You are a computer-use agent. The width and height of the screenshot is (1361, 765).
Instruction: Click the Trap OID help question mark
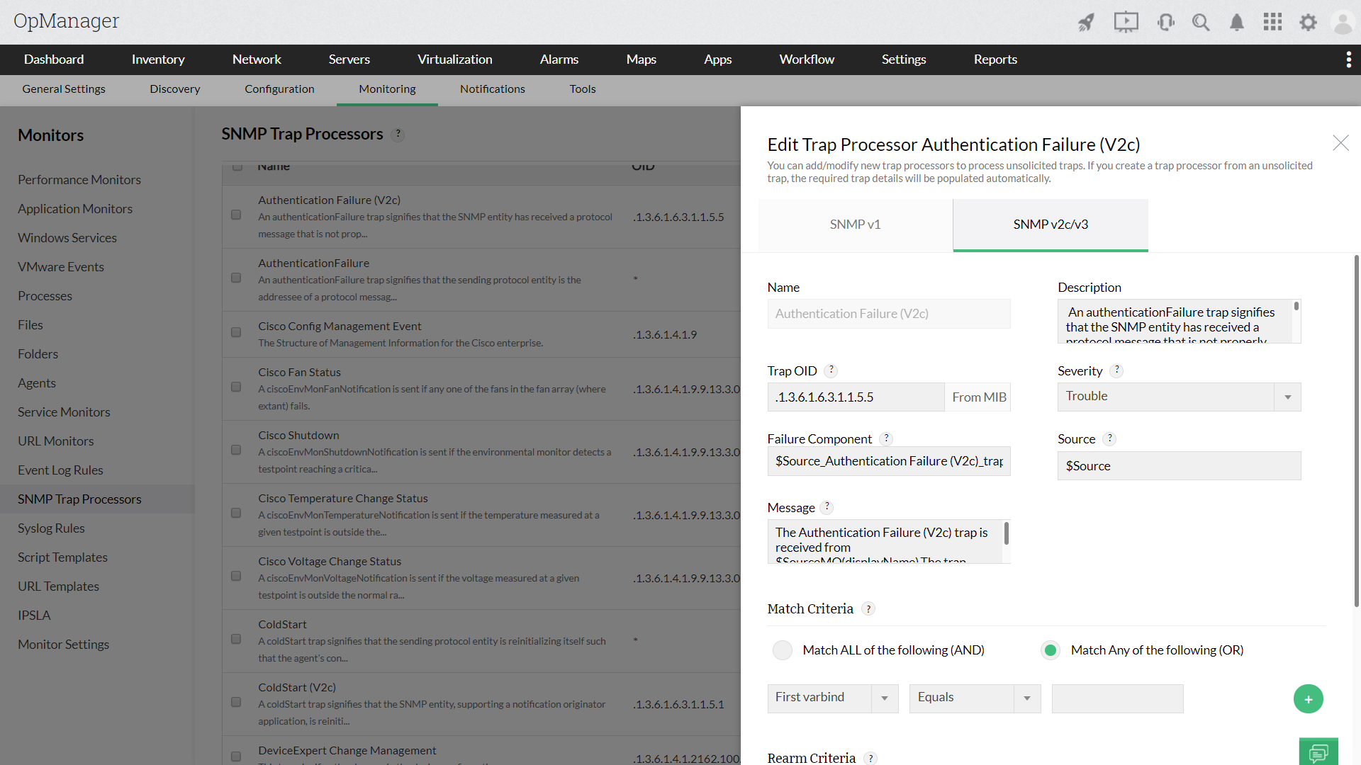coord(831,370)
